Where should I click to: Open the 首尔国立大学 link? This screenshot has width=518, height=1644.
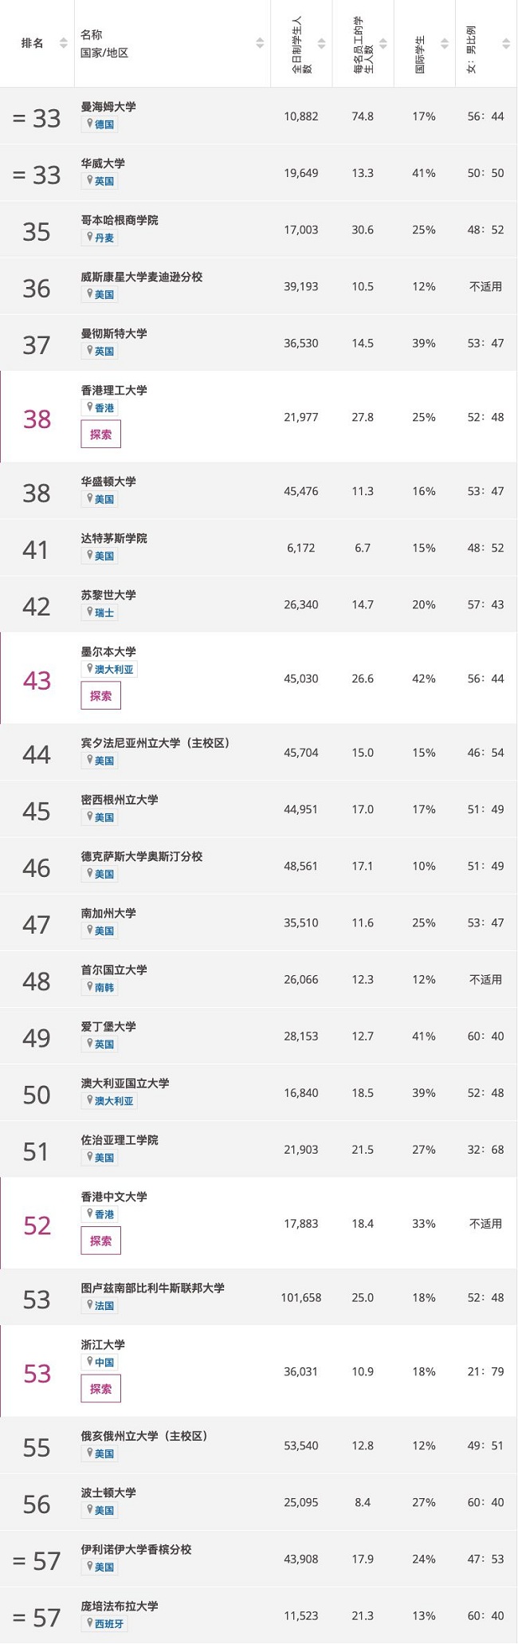114,969
